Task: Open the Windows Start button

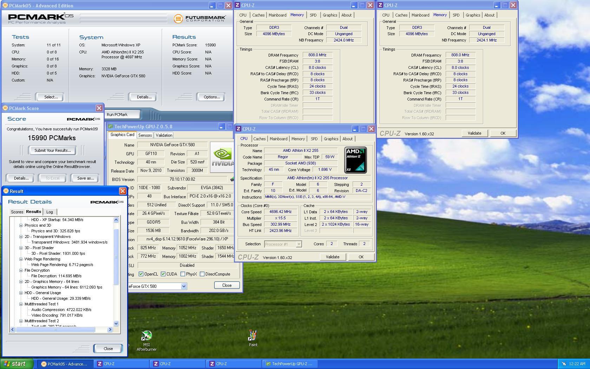Action: click(x=17, y=364)
